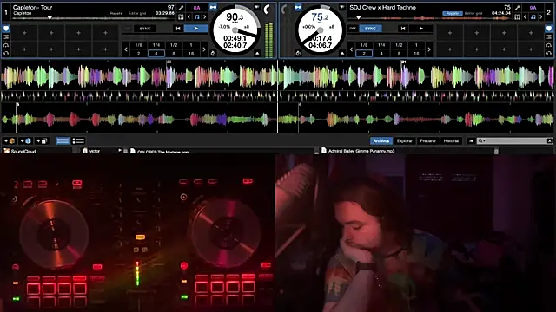Click the key lock piano icon on deck 1
Viewport: 556px width, 312px height.
click(x=181, y=16)
